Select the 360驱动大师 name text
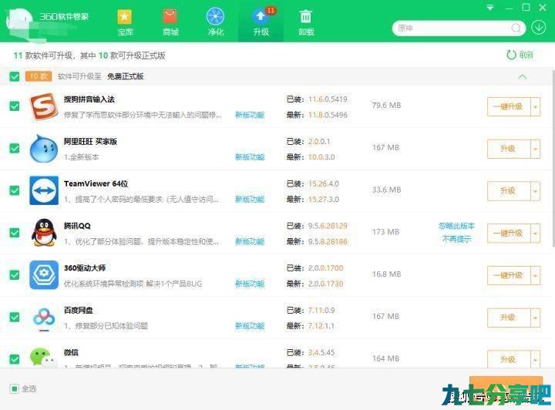 click(85, 268)
